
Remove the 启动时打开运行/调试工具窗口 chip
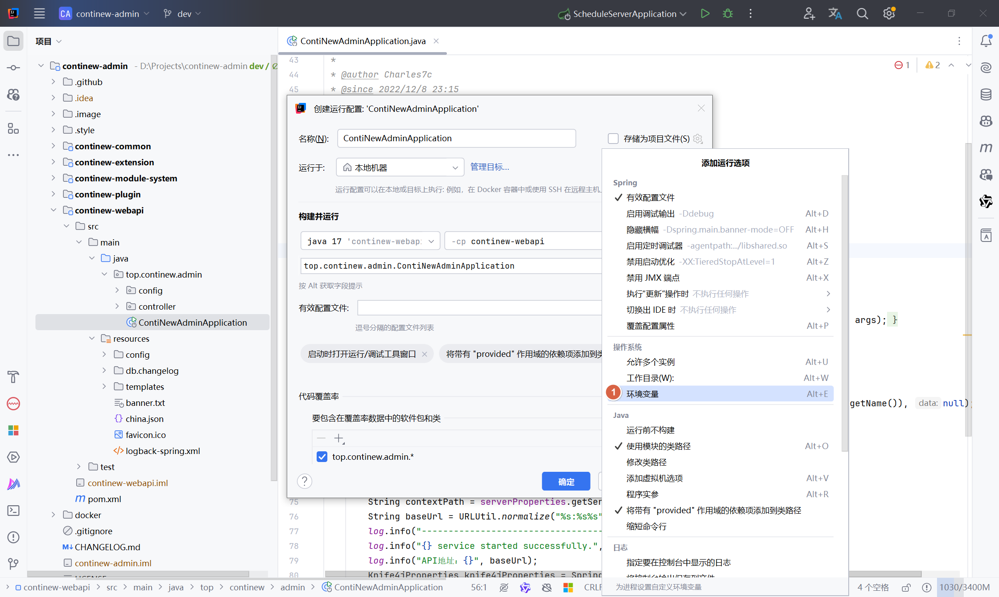[x=425, y=354]
